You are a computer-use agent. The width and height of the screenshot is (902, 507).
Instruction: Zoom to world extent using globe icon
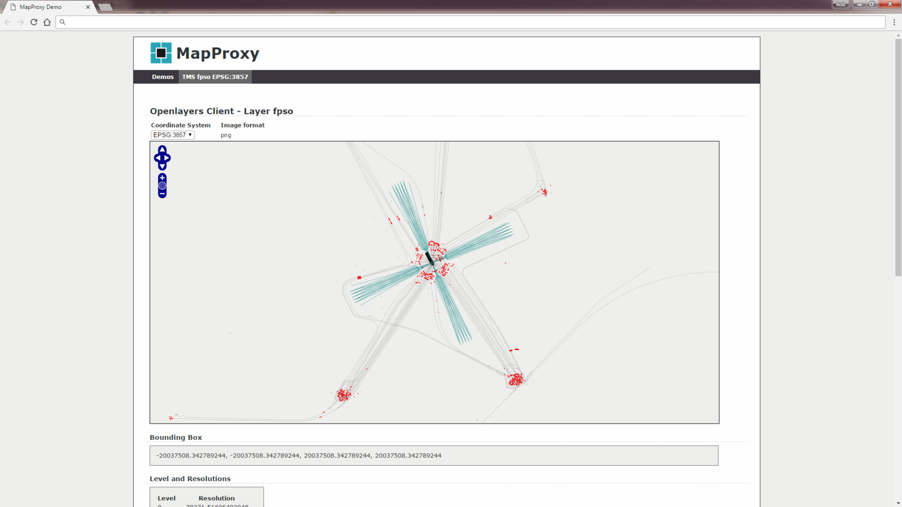162,185
